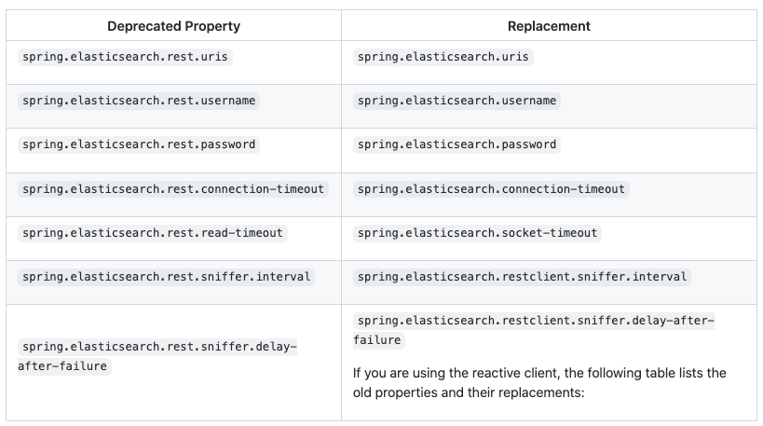
Task: Select the spring.elasticsearch.uris replacement code
Action: [x=443, y=57]
